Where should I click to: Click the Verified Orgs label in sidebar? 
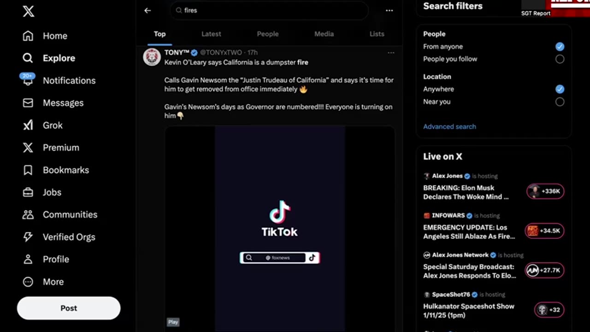(69, 237)
